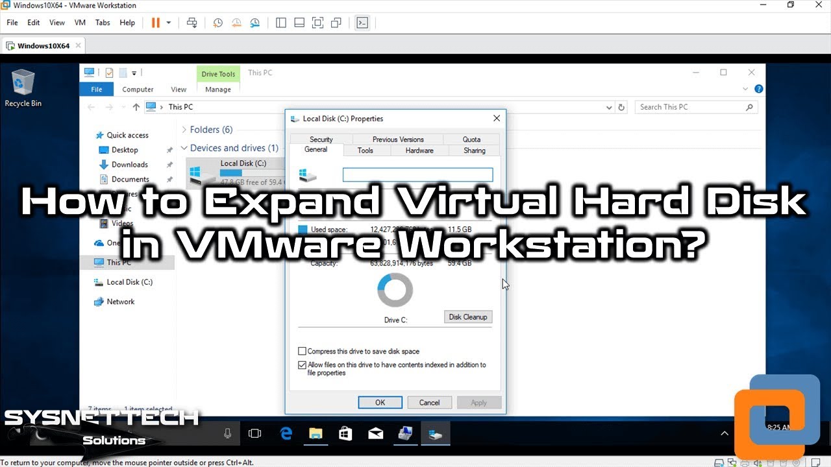Switch to the Sharing tab

475,150
